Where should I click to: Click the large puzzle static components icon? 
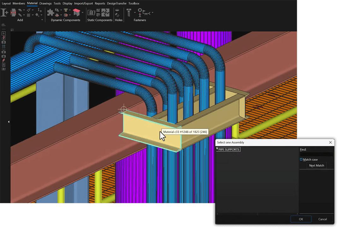105,13
